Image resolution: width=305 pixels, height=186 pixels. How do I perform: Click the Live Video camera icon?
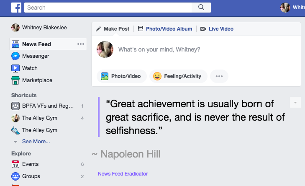pyautogui.click(x=203, y=29)
